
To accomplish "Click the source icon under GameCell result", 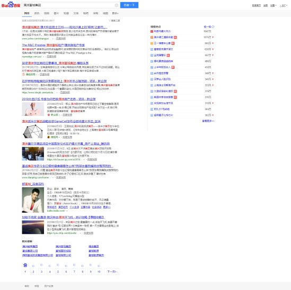I will point(49,137).
